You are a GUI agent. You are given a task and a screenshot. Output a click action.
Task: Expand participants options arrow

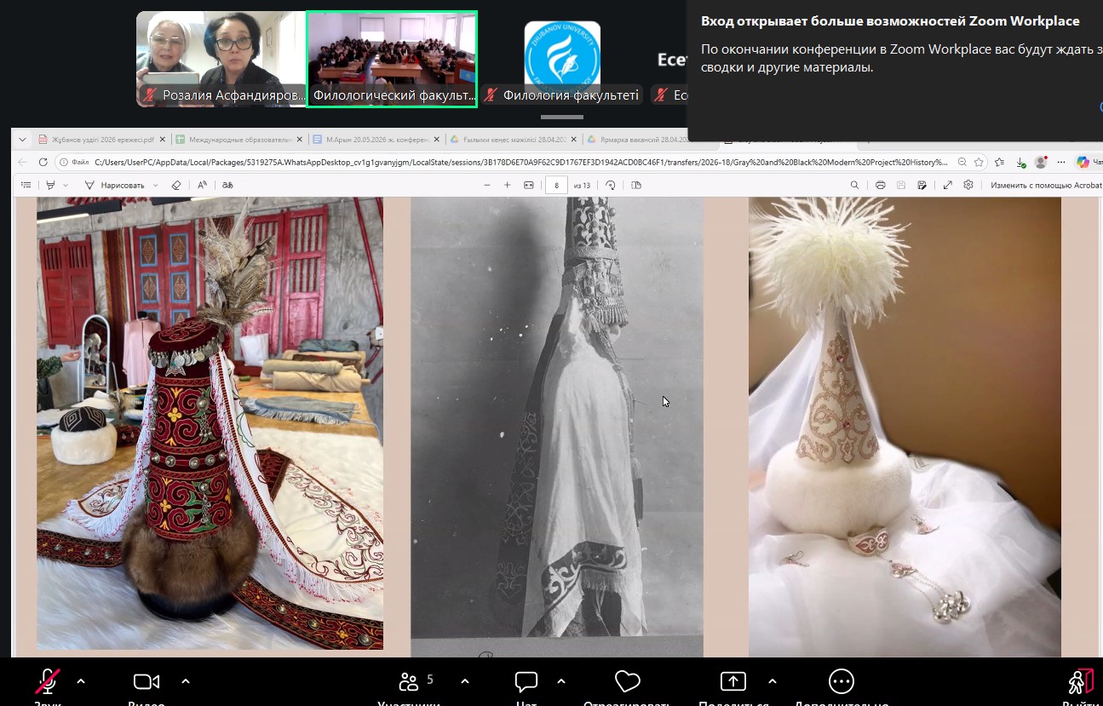[x=465, y=681]
